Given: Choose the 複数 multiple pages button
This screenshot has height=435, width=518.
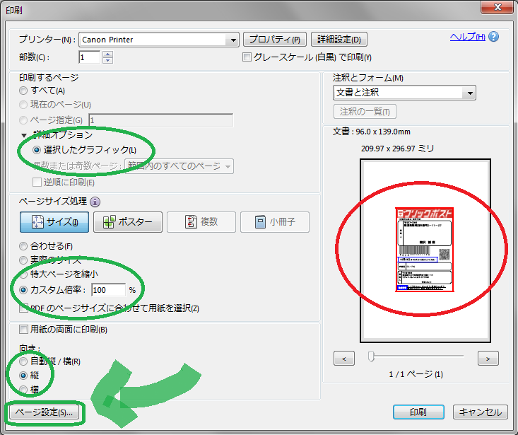Looking at the screenshot, I should tap(201, 222).
